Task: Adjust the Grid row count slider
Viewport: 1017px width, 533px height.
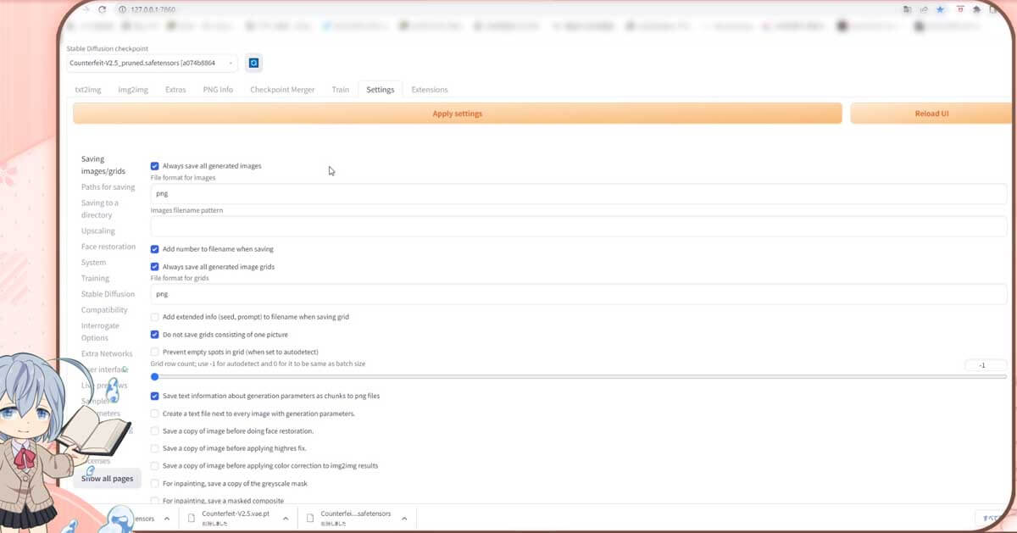Action: [x=155, y=376]
